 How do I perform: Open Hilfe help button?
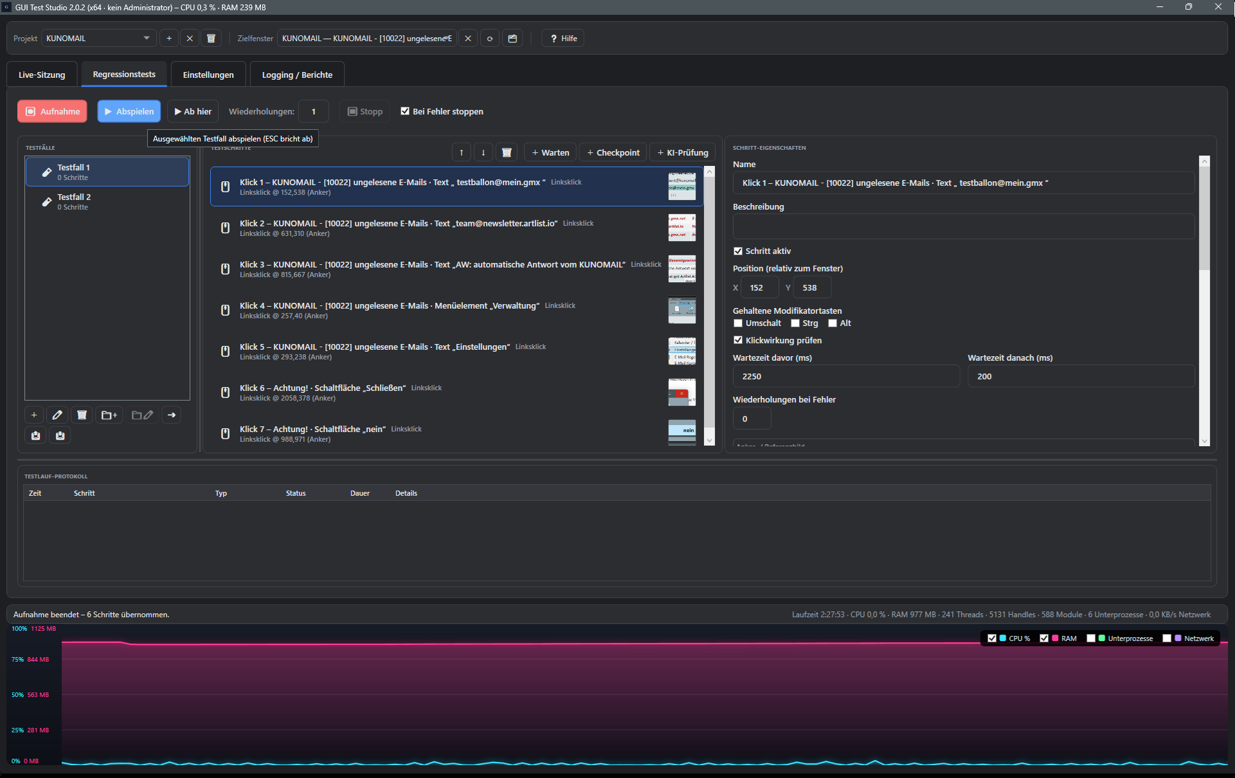point(563,39)
